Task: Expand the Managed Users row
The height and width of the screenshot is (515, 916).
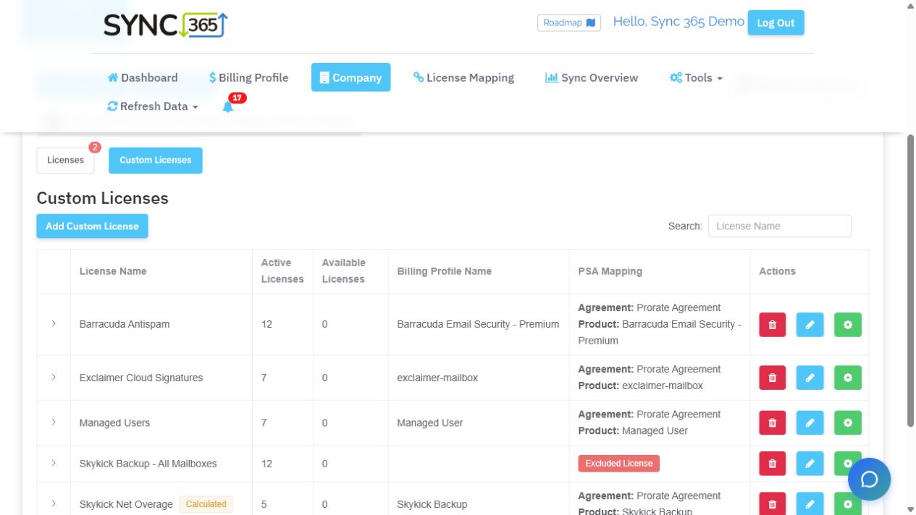Action: point(54,422)
